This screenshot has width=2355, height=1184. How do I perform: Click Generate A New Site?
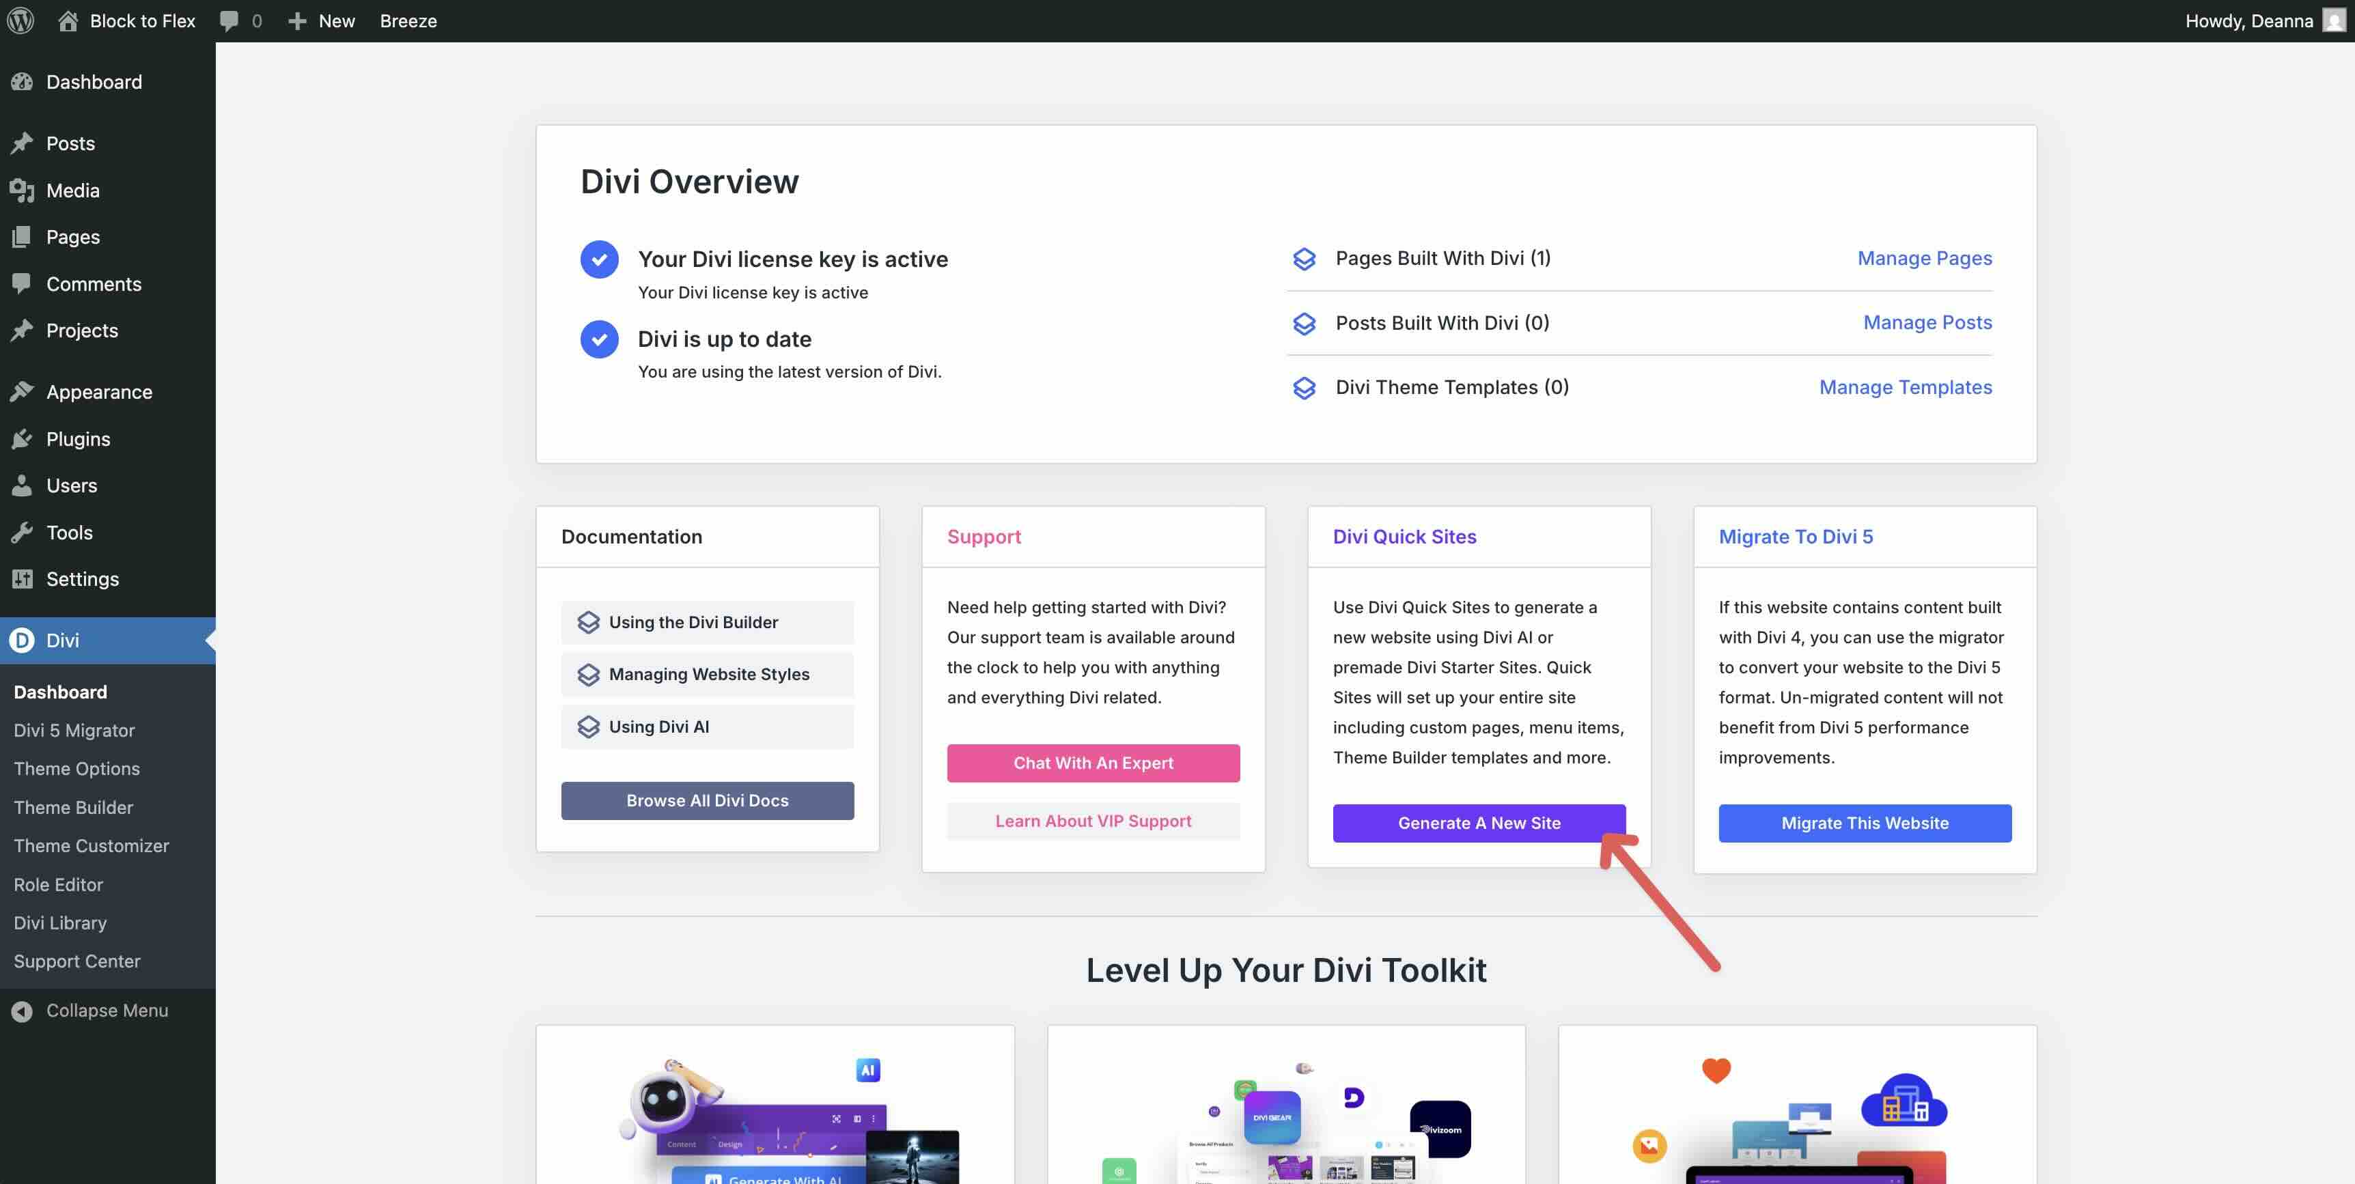1479,822
